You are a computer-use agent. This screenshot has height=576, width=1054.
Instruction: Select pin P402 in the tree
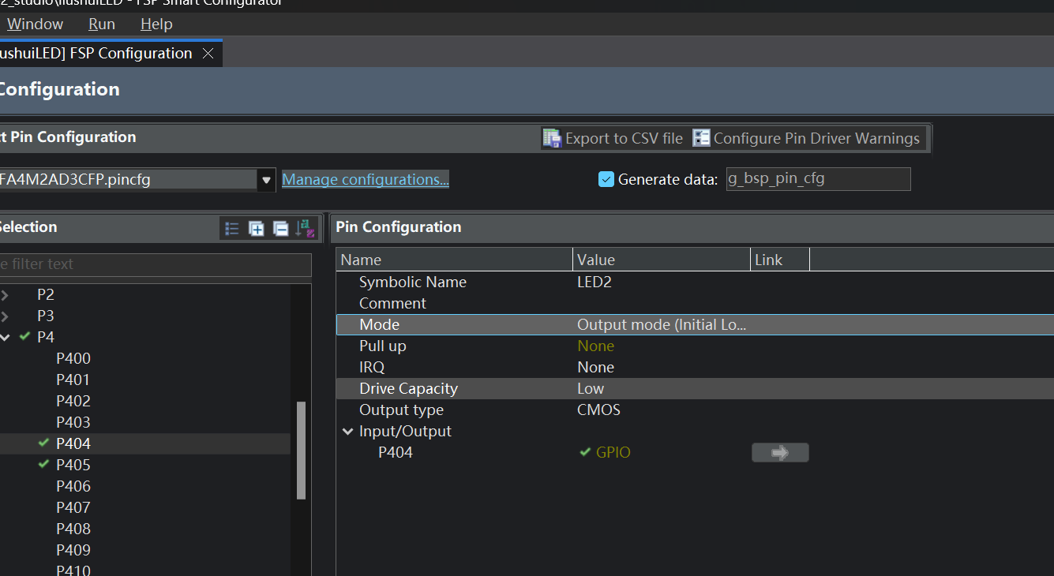(73, 402)
